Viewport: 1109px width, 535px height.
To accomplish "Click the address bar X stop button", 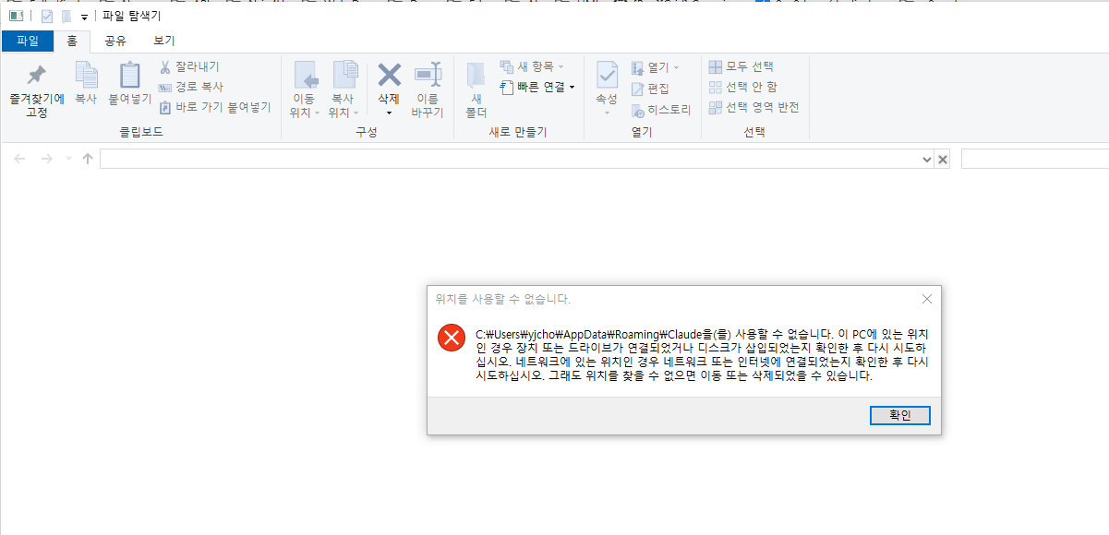I will click(x=943, y=160).
